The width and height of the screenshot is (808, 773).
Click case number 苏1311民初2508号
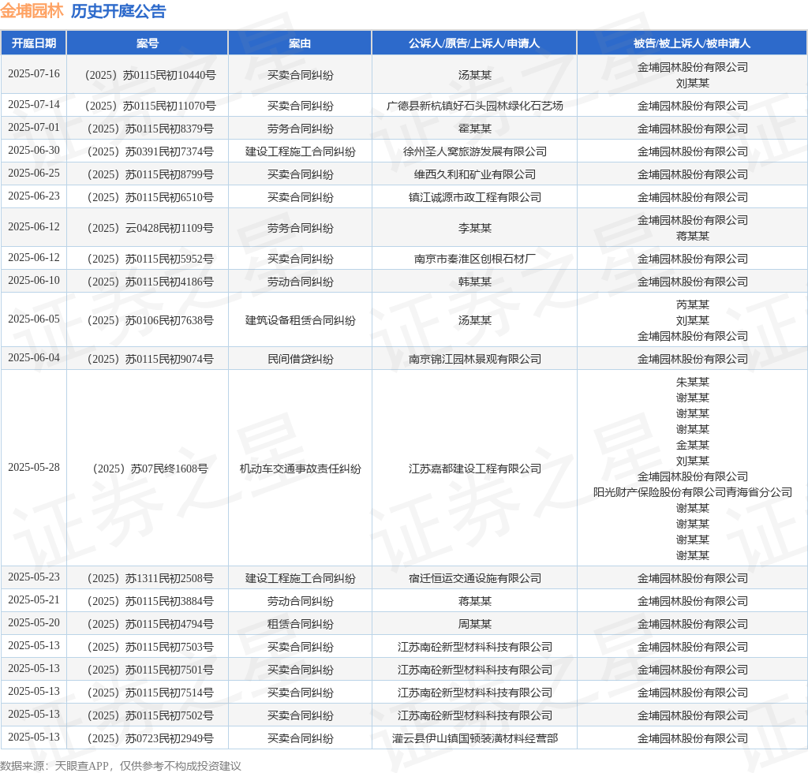[151, 578]
